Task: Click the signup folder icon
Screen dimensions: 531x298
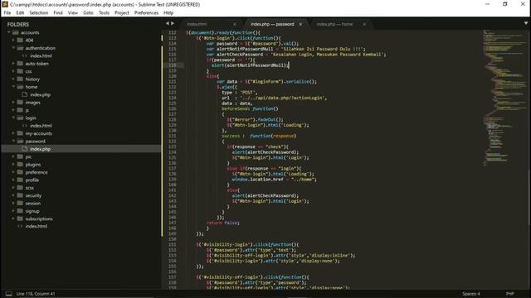Action: click(20, 211)
